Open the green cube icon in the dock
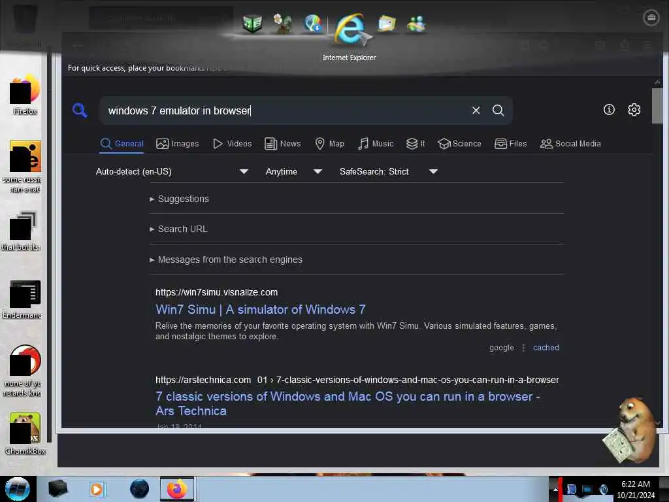The width and height of the screenshot is (669, 502). point(252,24)
